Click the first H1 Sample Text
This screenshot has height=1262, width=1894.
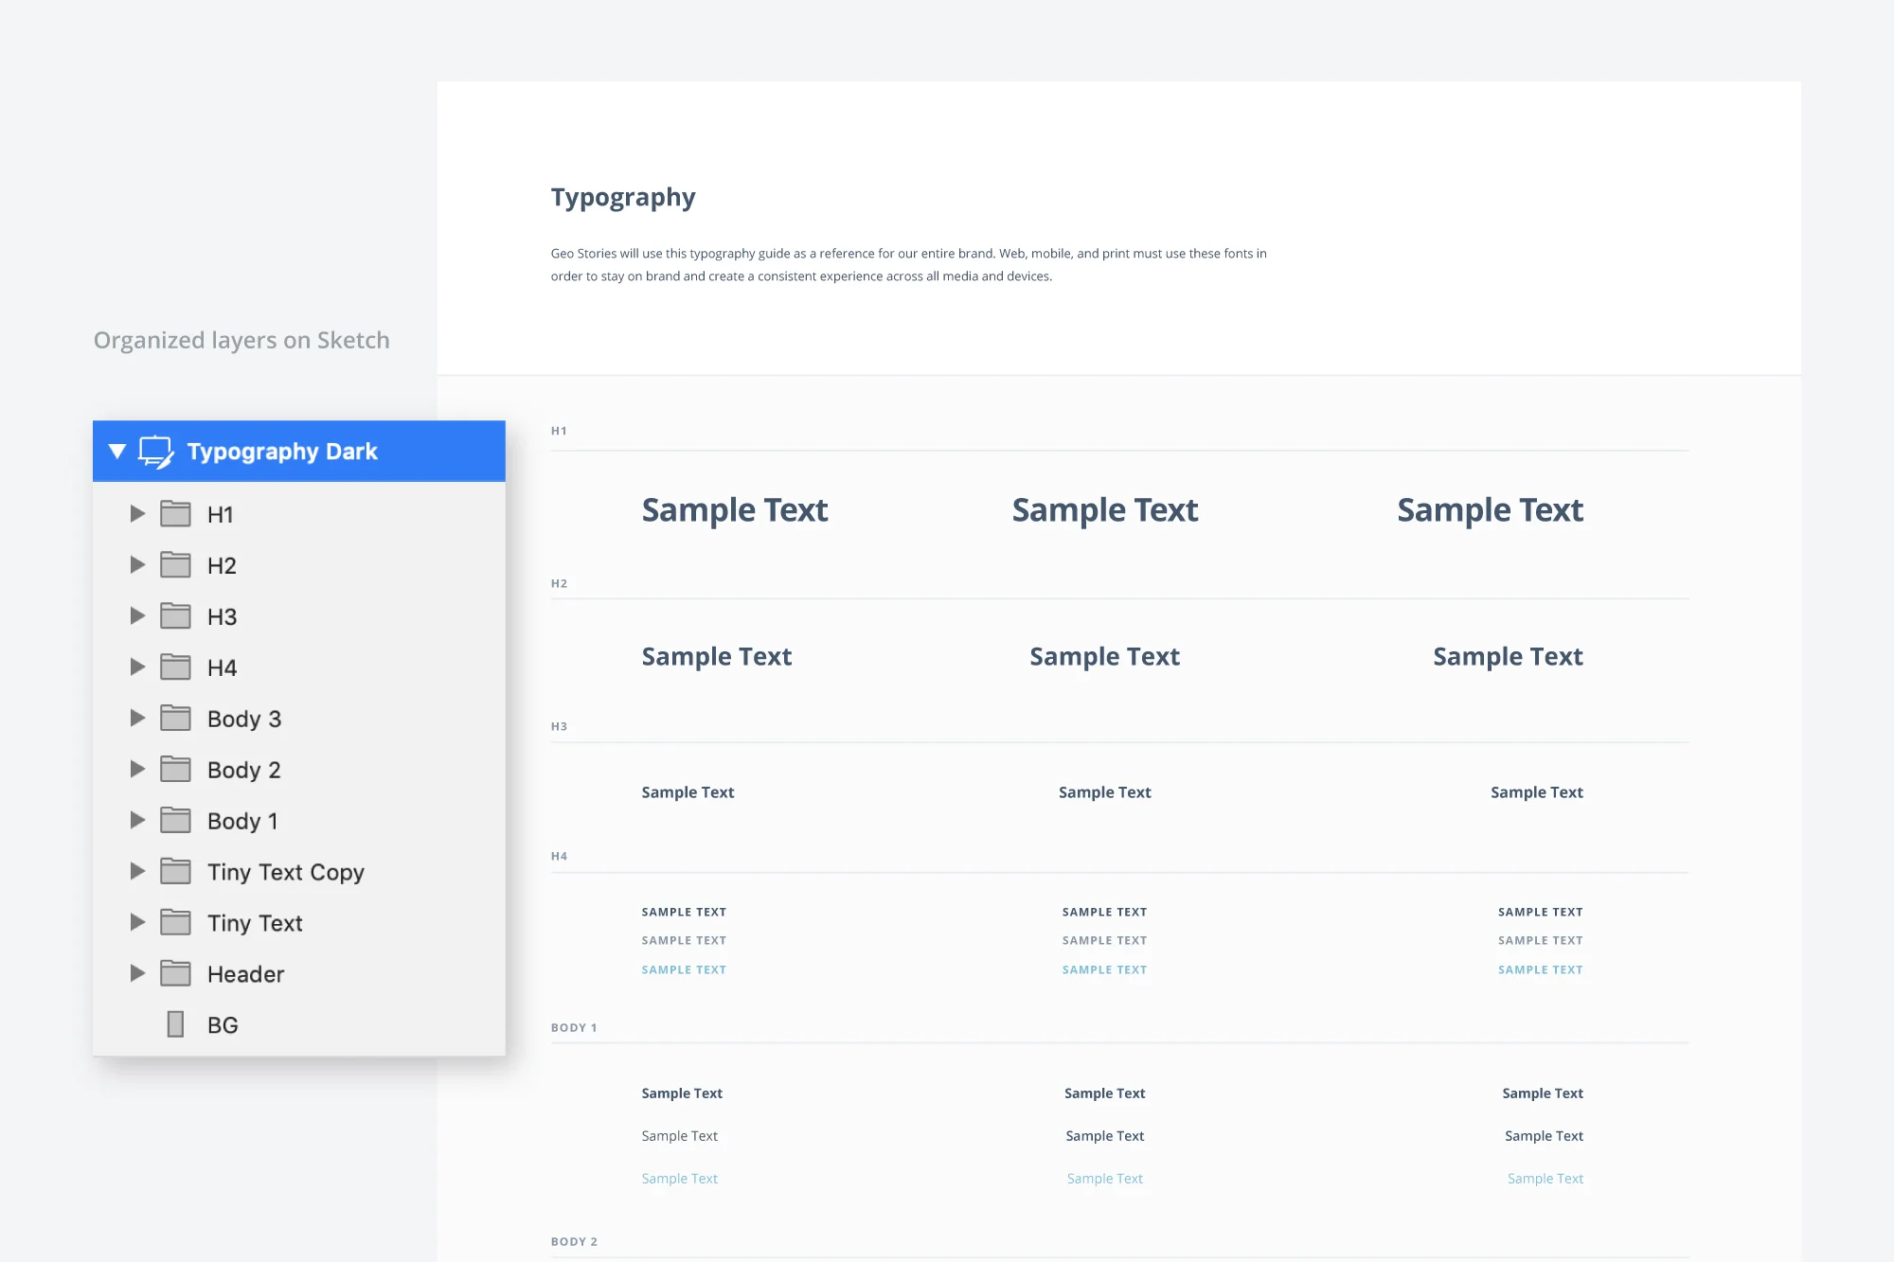[734, 510]
